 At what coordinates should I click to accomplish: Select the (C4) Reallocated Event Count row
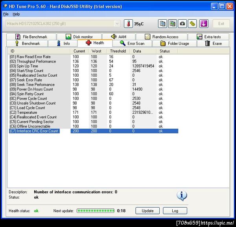click(93, 117)
